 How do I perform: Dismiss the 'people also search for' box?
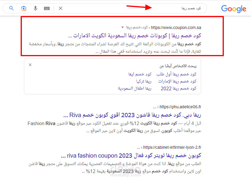(30, 65)
